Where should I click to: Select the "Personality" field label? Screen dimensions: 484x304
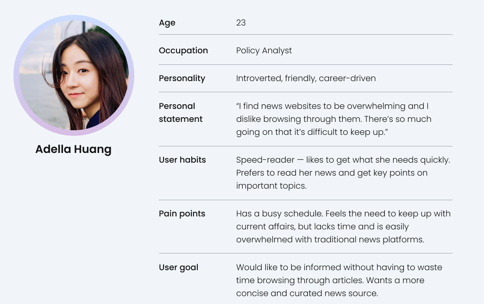click(x=182, y=78)
